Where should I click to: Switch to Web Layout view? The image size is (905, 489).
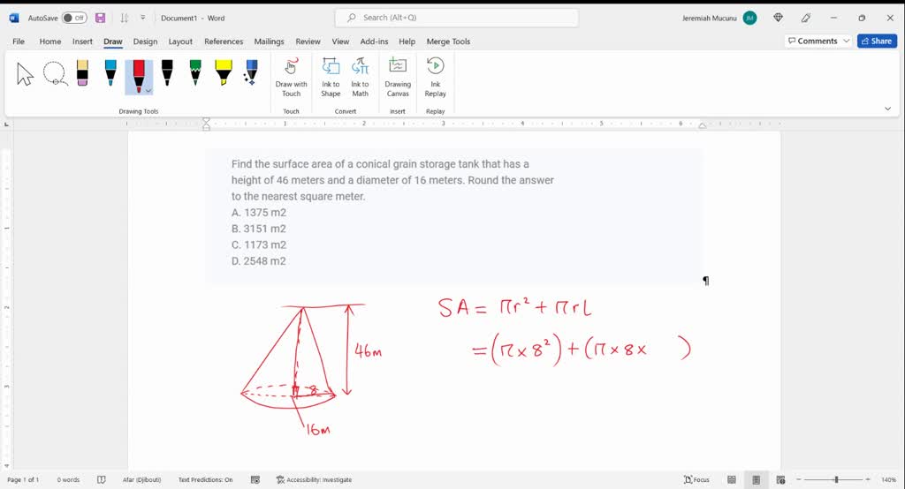780,480
